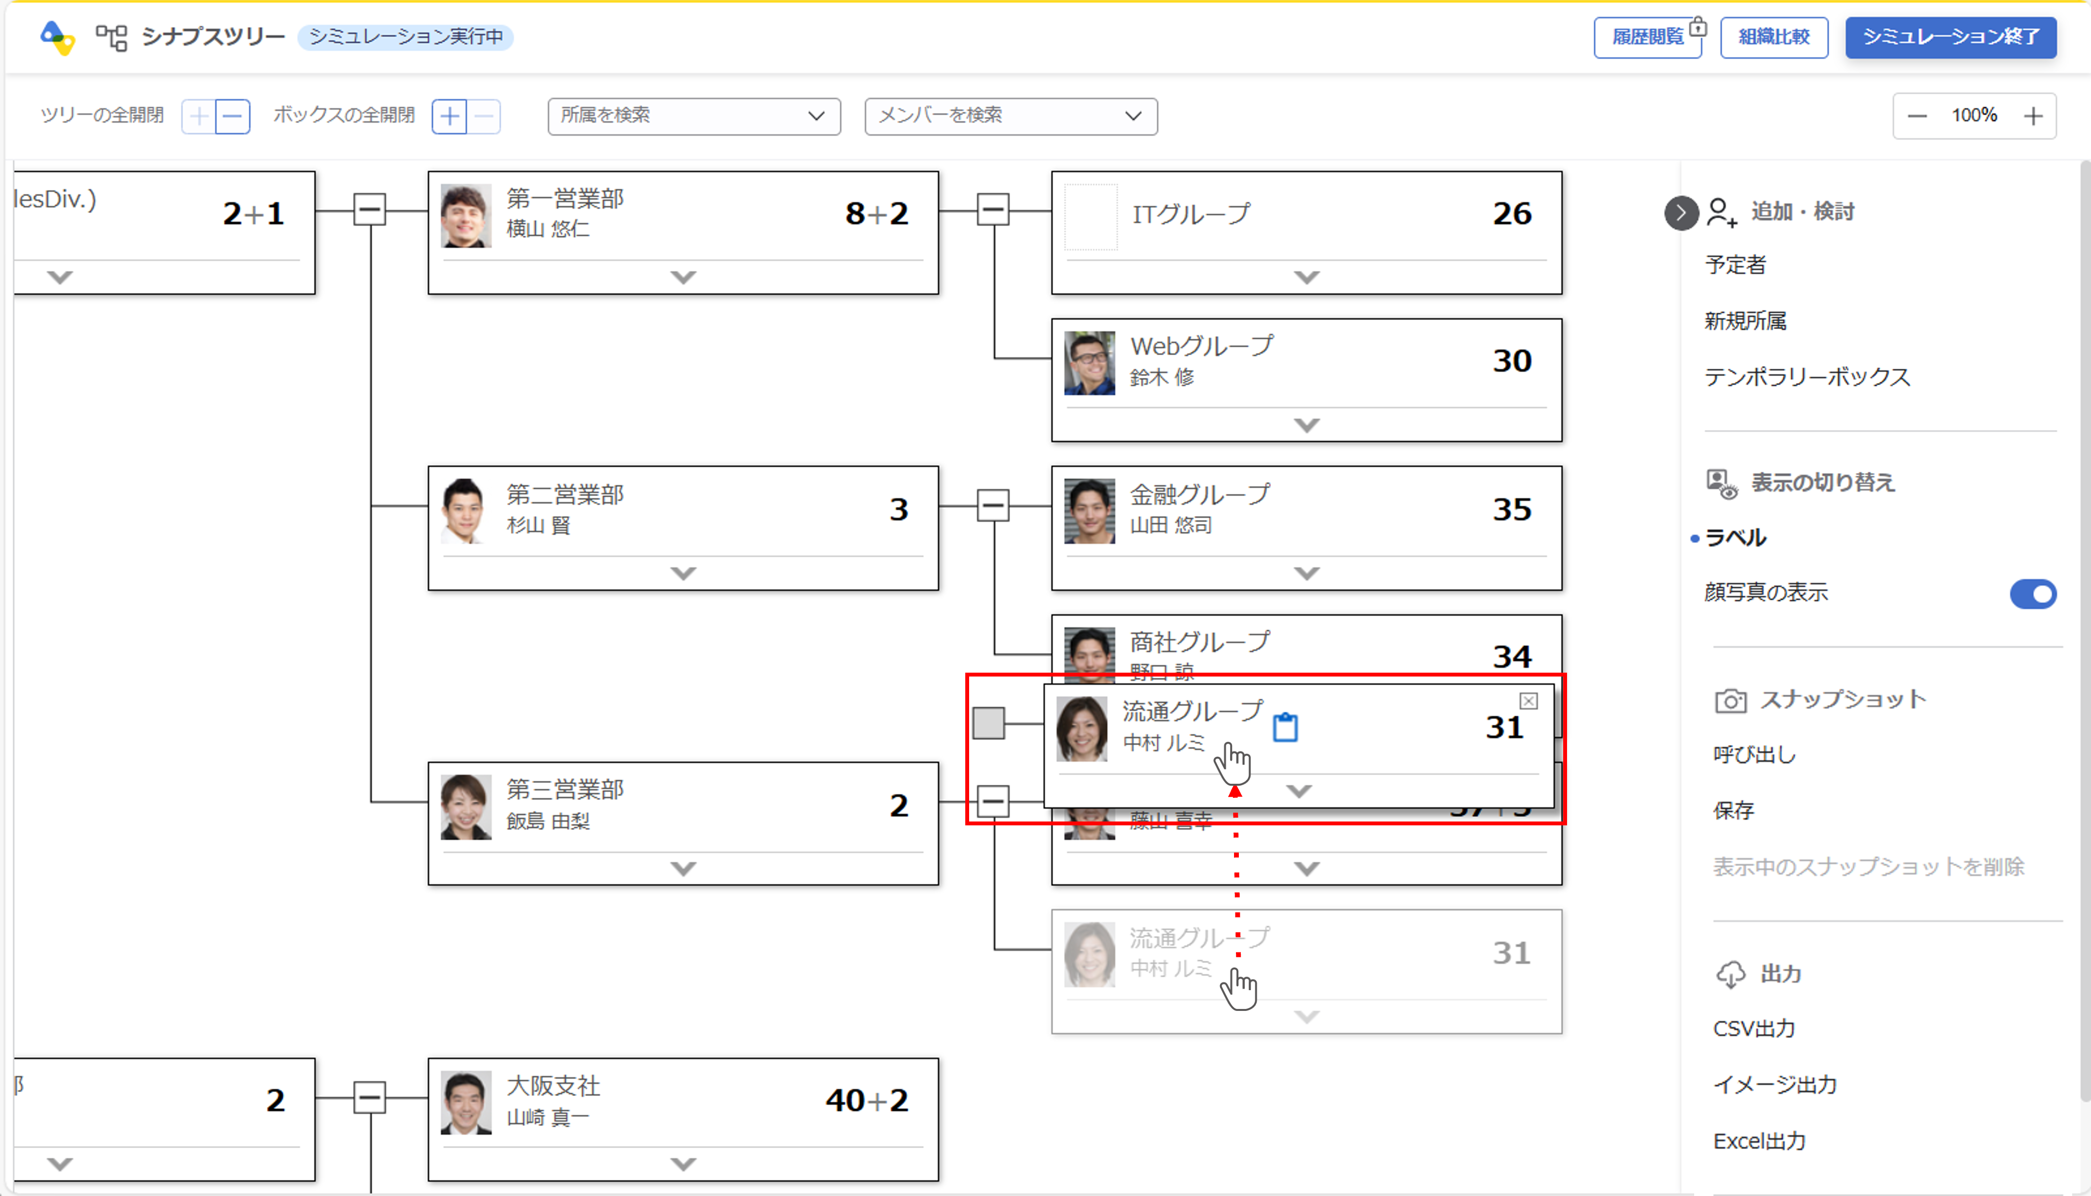Click the zoom out minus icon
The height and width of the screenshot is (1196, 2091).
1917,116
